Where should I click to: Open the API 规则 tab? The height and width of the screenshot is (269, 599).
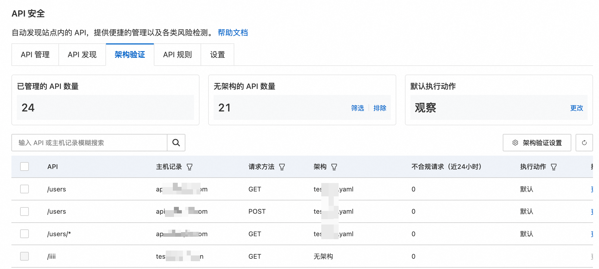point(177,55)
